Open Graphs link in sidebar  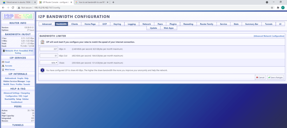pos(20,78)
